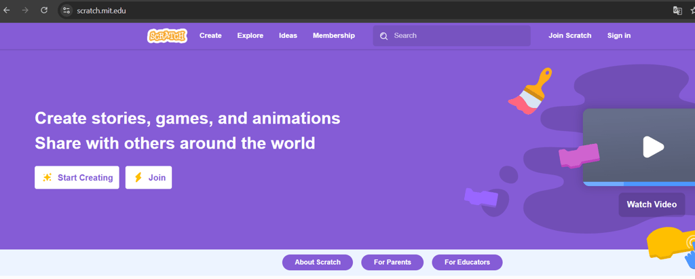Open the Membership menu item
Screen dimensions: 695x279
pyautogui.click(x=334, y=35)
